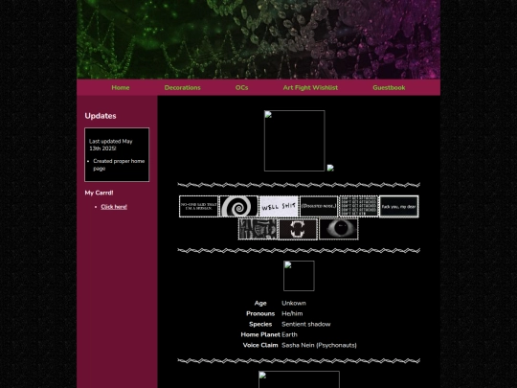517x388 pixels.
Task: Open the Home navigation link
Action: tap(121, 88)
